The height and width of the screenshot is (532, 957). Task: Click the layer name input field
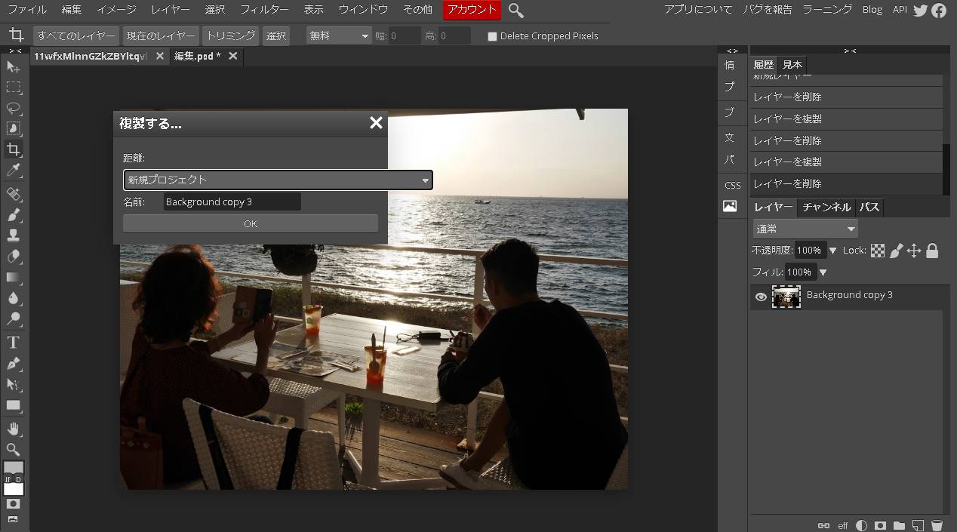[232, 201]
